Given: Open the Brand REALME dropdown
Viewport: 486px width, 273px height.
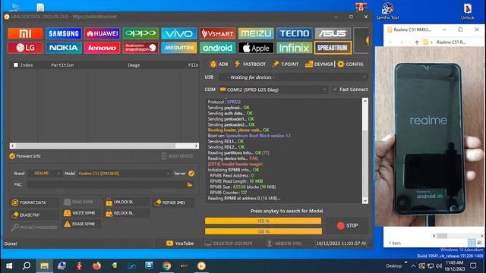Looking at the screenshot, I should [x=44, y=174].
